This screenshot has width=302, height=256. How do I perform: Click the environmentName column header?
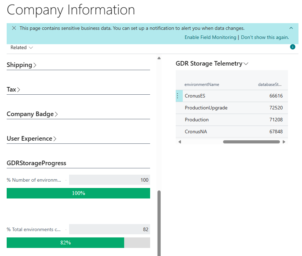[202, 85]
